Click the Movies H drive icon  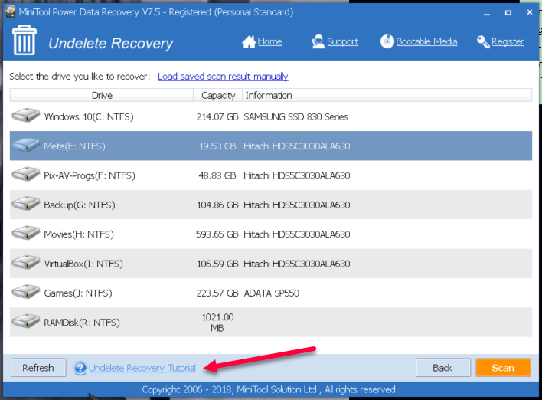pos(26,233)
